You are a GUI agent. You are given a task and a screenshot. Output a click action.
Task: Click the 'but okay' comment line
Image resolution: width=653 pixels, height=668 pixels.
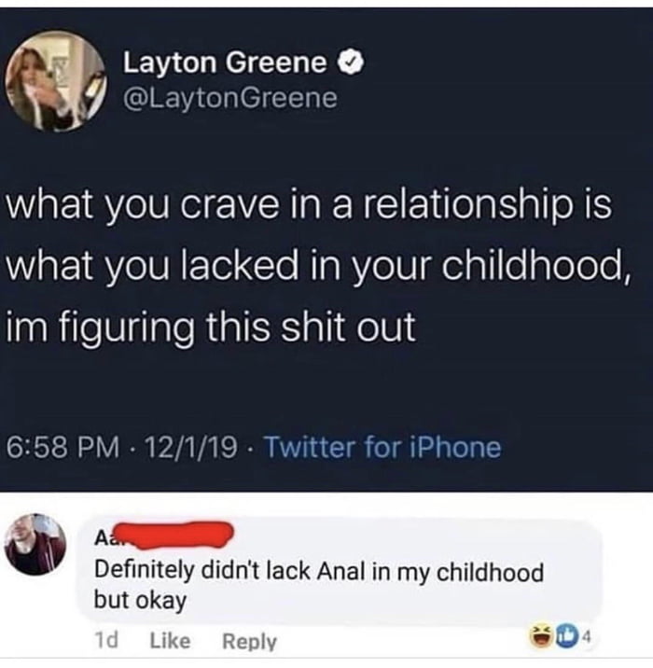point(140,601)
